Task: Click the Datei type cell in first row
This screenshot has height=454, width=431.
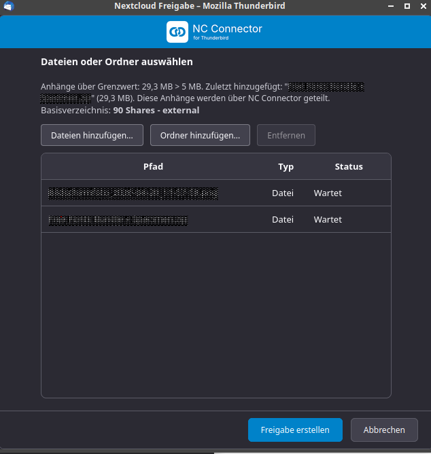Action: [283, 193]
